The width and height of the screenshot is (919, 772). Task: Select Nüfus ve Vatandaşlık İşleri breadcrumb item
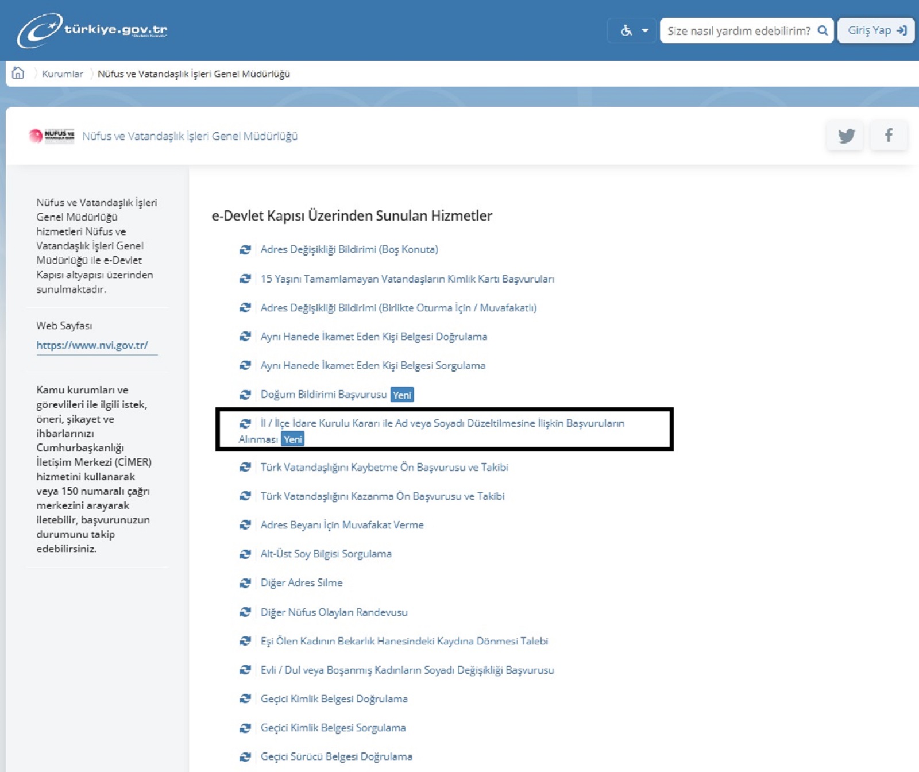(x=194, y=74)
